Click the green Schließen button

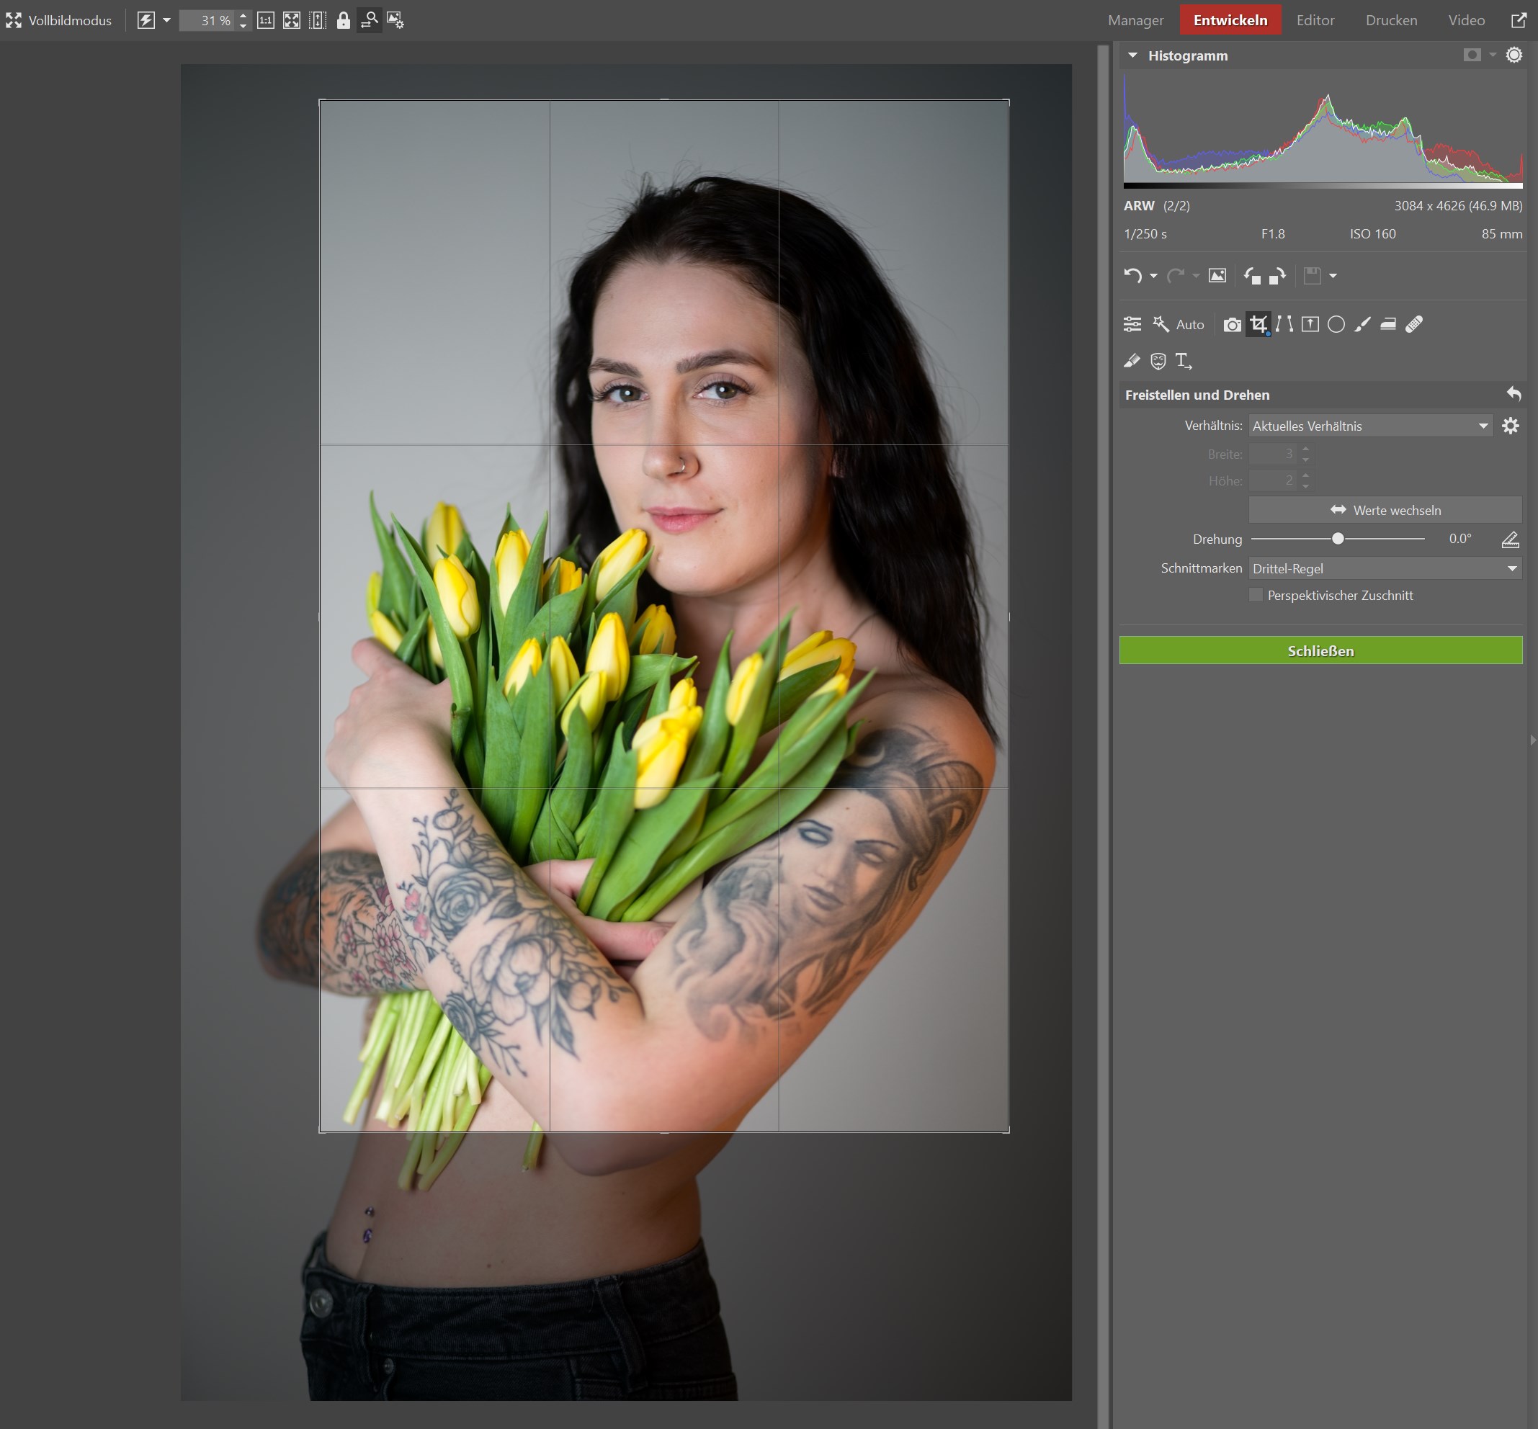point(1320,650)
